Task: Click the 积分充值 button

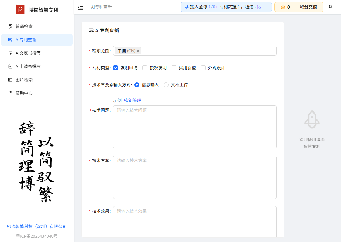Action: pos(308,7)
